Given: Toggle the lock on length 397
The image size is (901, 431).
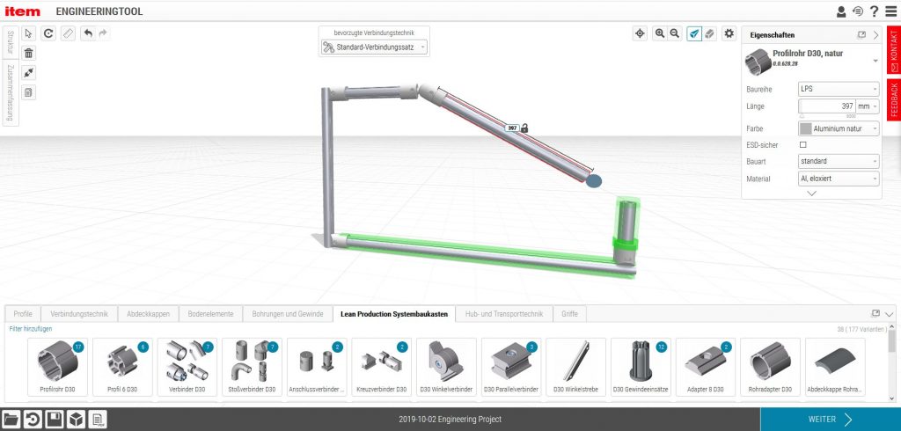Looking at the screenshot, I should click(524, 128).
